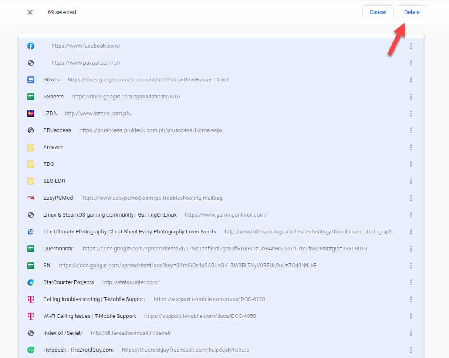Screen dimensions: 449x358
Task: Select the LZDA bookmark title
Action: point(50,114)
